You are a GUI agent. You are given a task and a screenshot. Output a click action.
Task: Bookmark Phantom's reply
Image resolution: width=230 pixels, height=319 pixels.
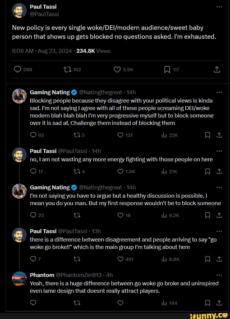pyautogui.click(x=208, y=303)
